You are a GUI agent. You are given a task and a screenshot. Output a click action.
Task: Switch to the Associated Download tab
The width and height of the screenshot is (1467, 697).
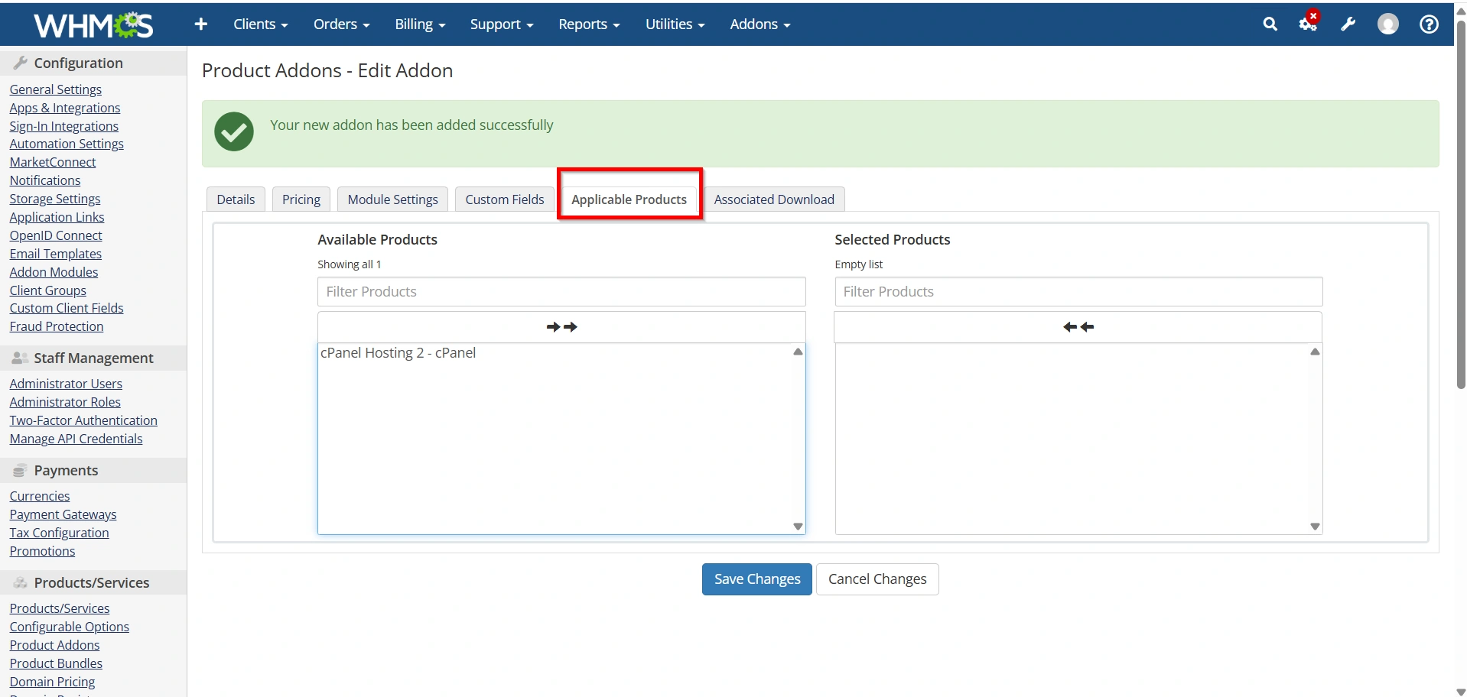774,199
